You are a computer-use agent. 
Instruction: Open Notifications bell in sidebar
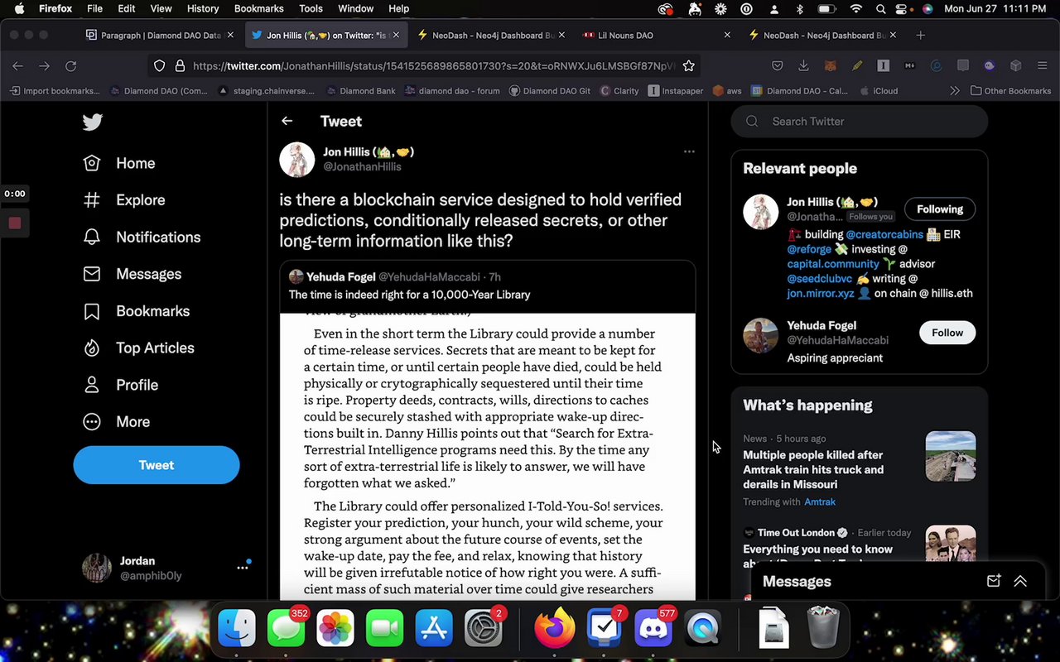[x=142, y=237]
